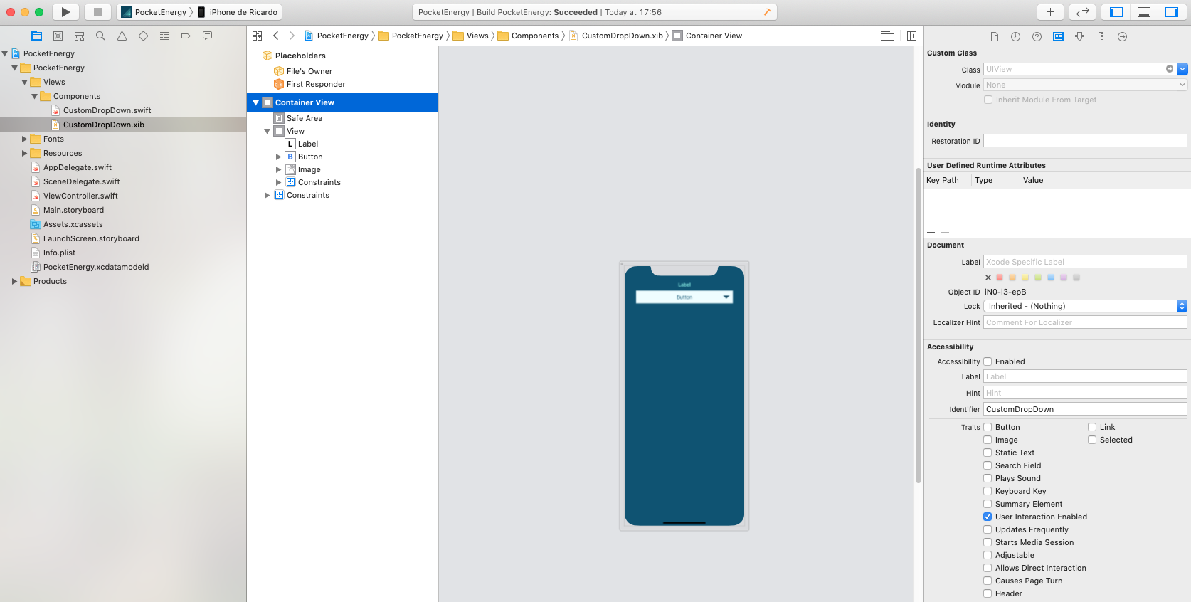
Task: Show the Issue navigator warning triangle
Action: coord(122,36)
